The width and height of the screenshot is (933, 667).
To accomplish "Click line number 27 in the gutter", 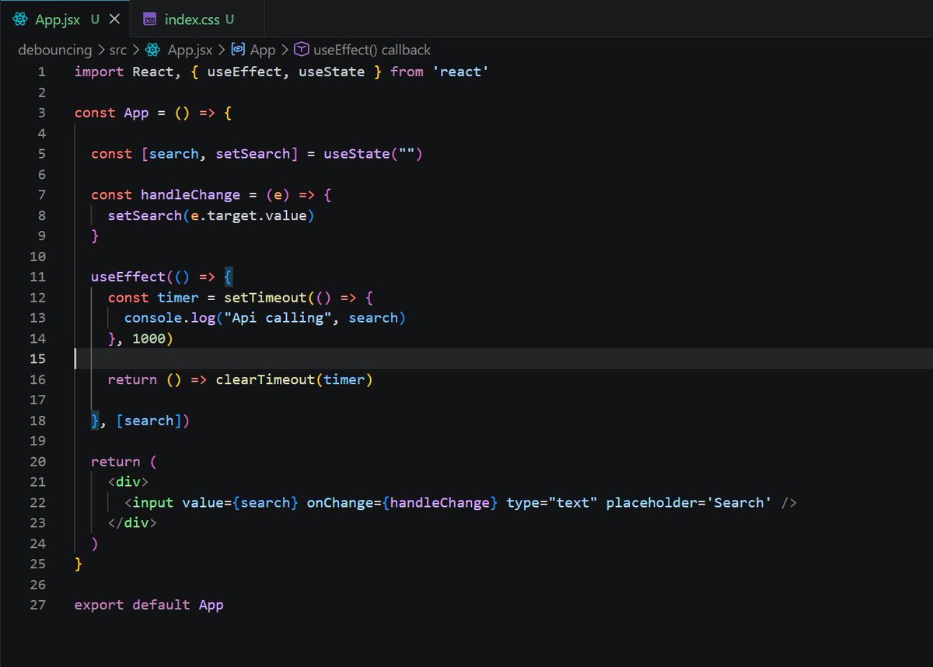I will (37, 605).
